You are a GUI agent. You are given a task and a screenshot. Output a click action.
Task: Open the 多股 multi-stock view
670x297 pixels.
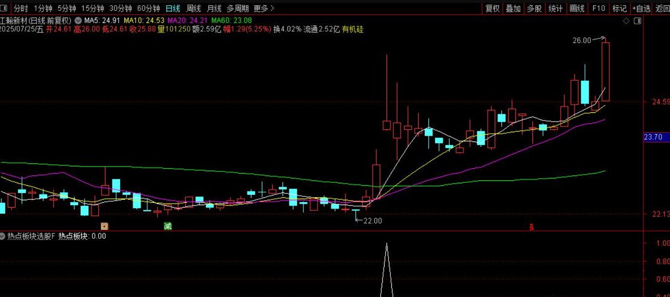[534, 8]
